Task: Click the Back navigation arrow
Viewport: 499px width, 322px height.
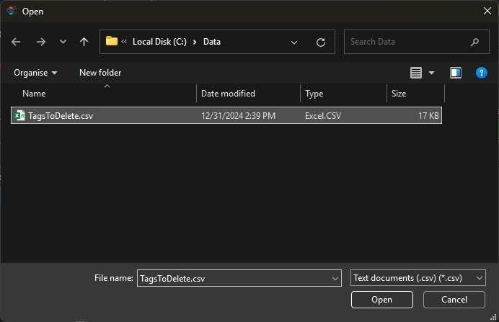Action: [x=17, y=42]
